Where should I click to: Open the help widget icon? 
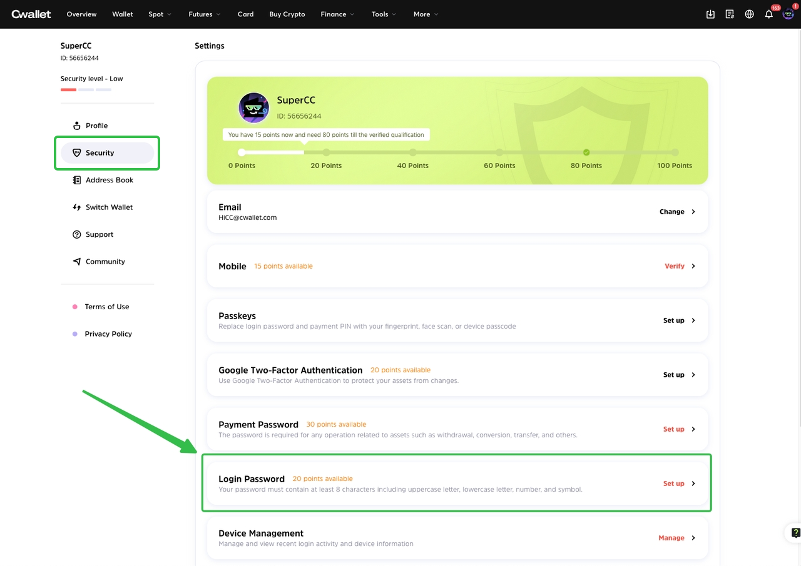795,533
